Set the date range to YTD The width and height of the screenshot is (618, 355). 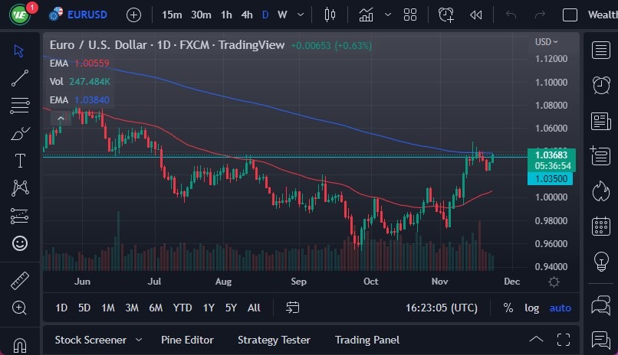click(x=182, y=308)
